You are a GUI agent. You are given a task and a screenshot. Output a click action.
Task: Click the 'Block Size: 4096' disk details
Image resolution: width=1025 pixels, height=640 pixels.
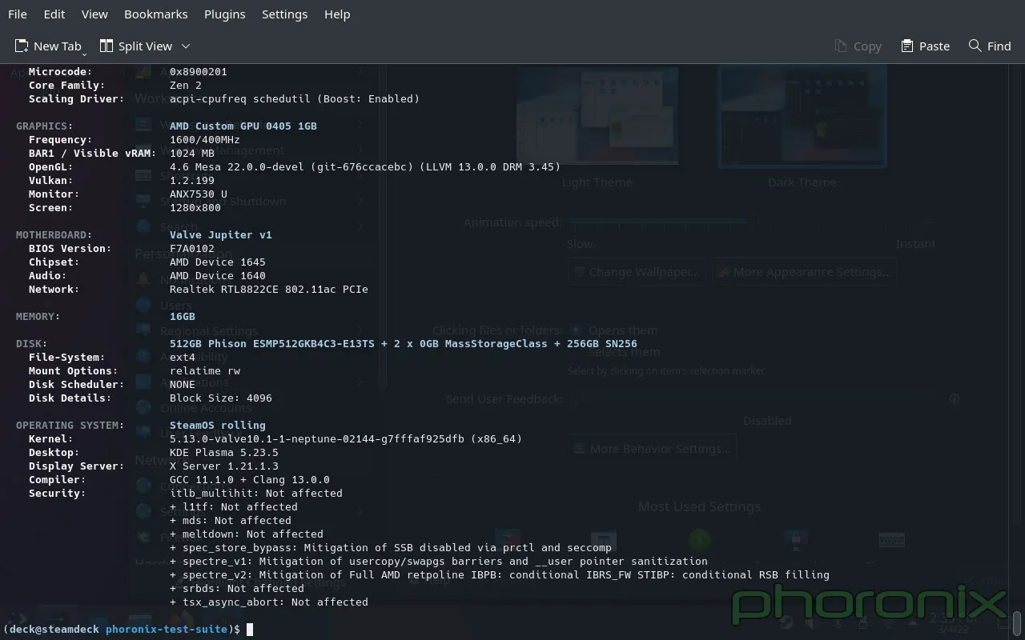coord(221,398)
